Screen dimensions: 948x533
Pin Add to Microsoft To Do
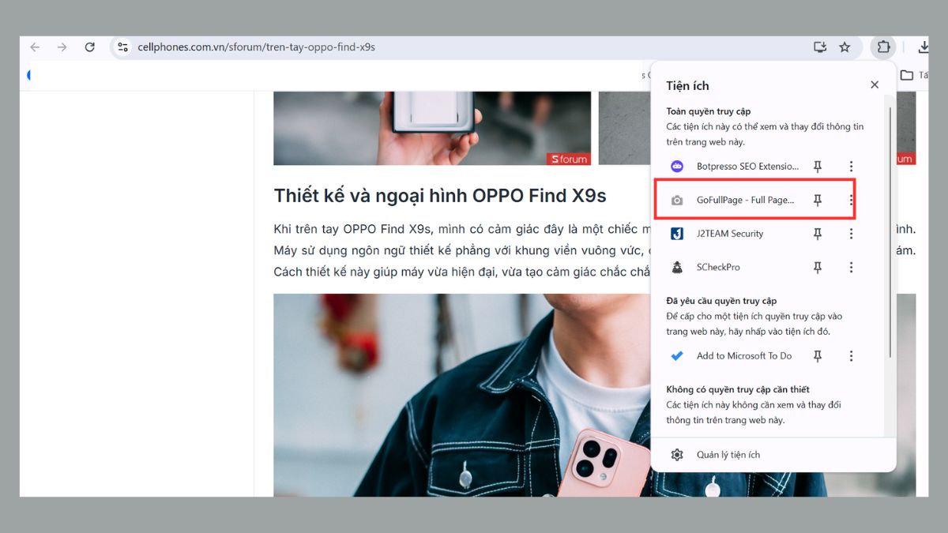click(818, 356)
